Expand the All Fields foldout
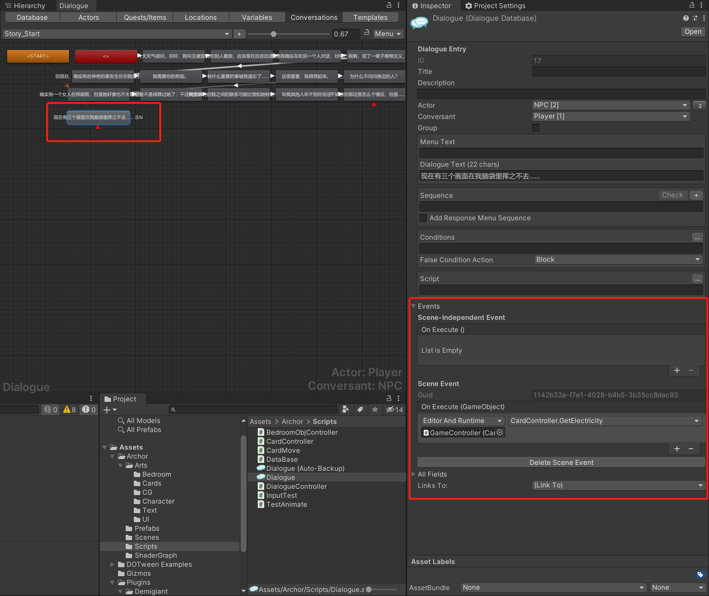Image resolution: width=709 pixels, height=596 pixels. [413, 474]
